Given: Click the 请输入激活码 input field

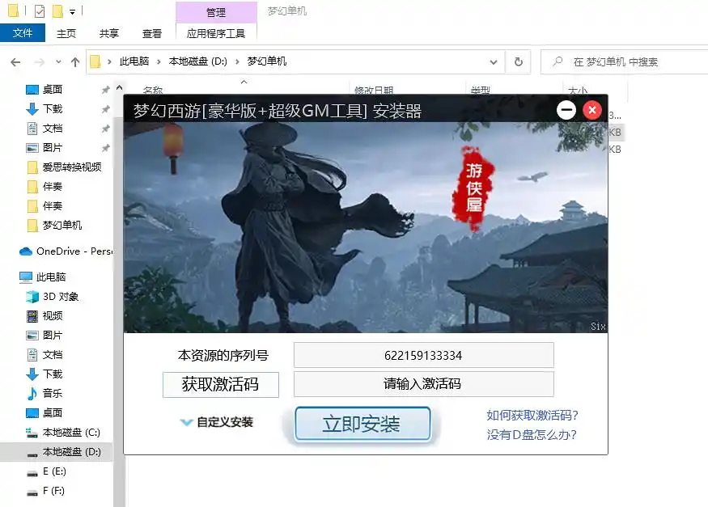Looking at the screenshot, I should tap(423, 384).
